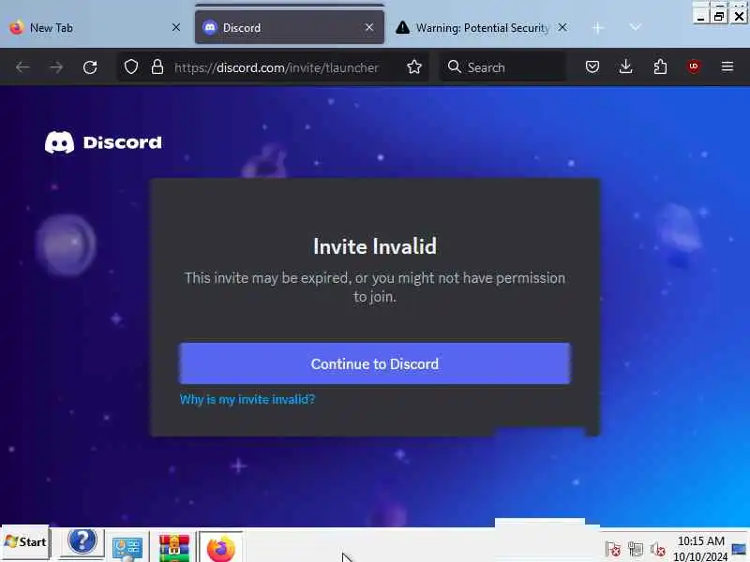
Task: Click the Invite Invalid heading
Action: click(x=374, y=246)
